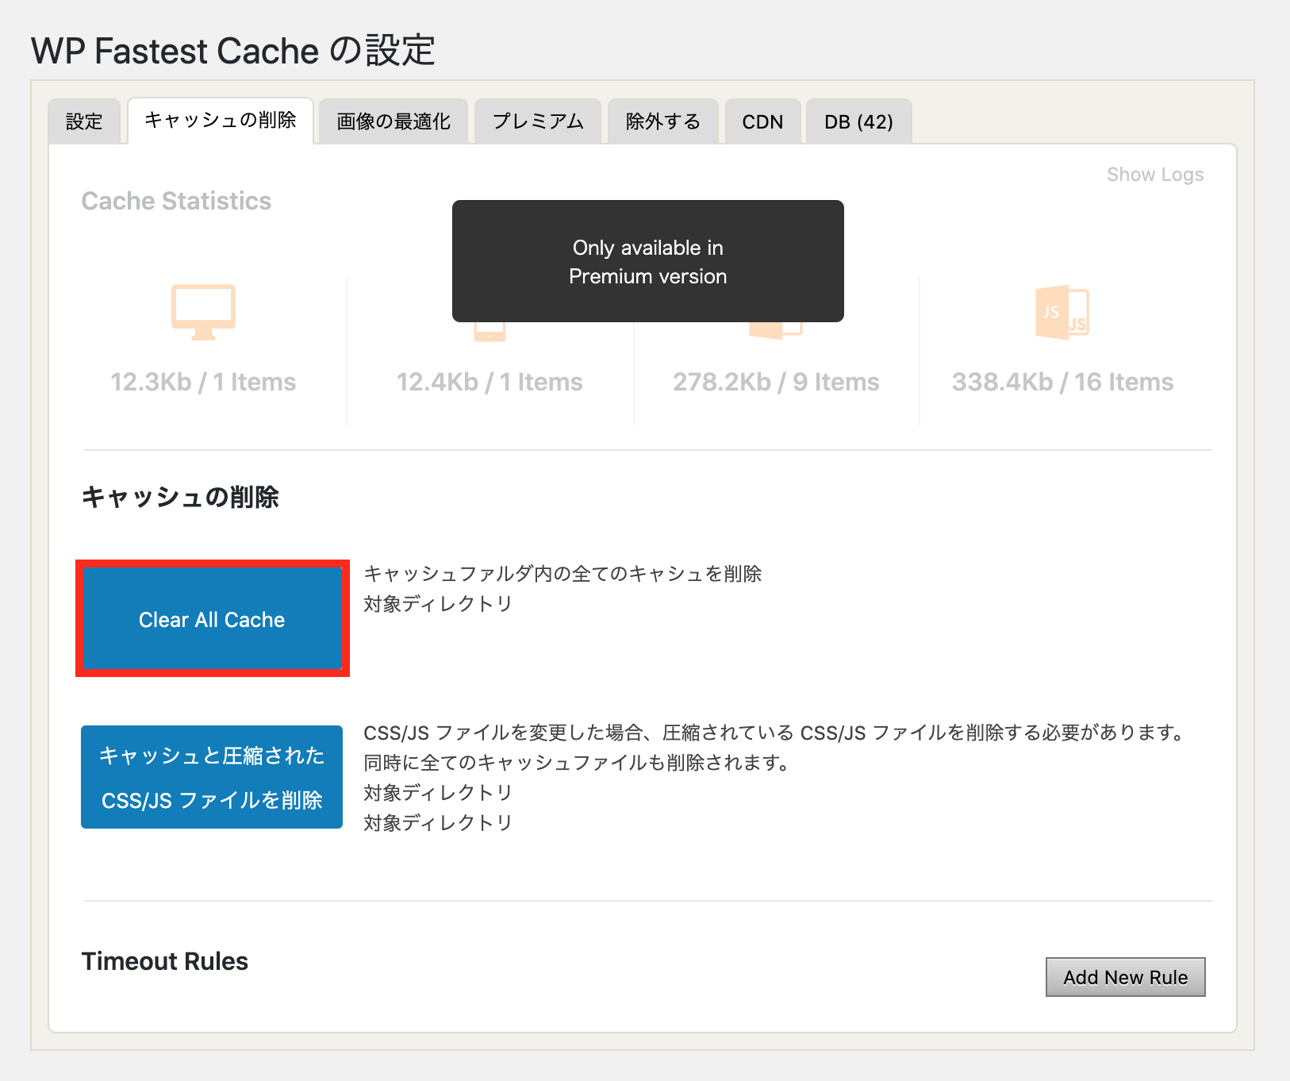Select the 338.4Kb / 16 Items statistic

point(1062,382)
